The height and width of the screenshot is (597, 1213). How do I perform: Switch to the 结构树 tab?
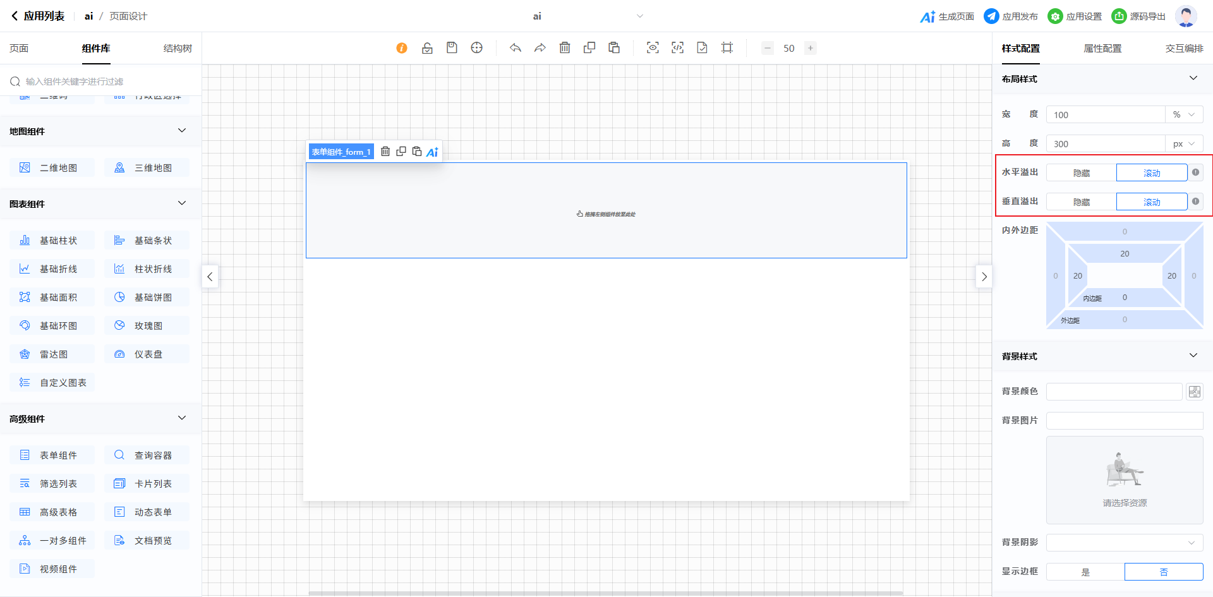point(178,49)
